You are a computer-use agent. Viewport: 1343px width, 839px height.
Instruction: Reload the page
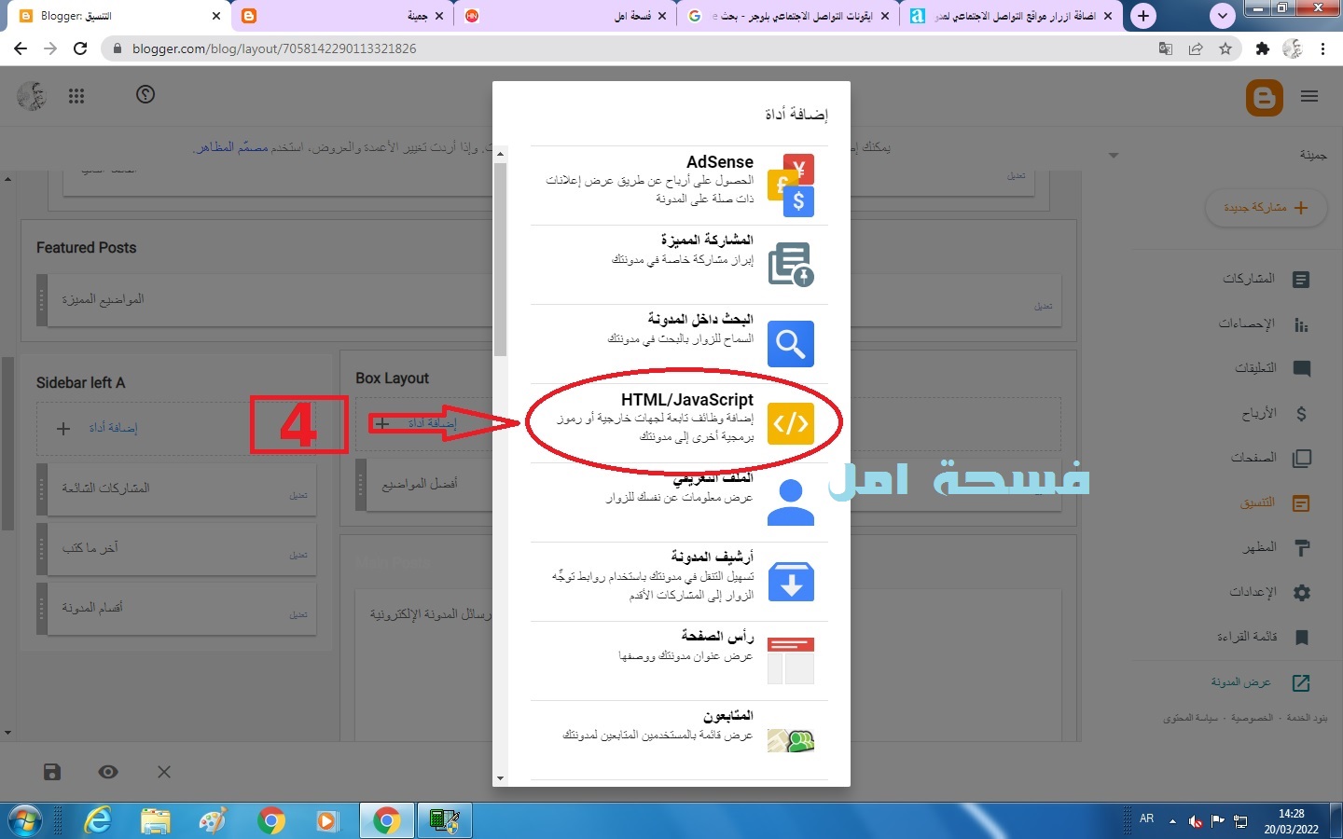point(80,48)
